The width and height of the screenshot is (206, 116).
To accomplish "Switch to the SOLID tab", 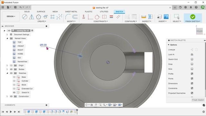I will point(27,12).
